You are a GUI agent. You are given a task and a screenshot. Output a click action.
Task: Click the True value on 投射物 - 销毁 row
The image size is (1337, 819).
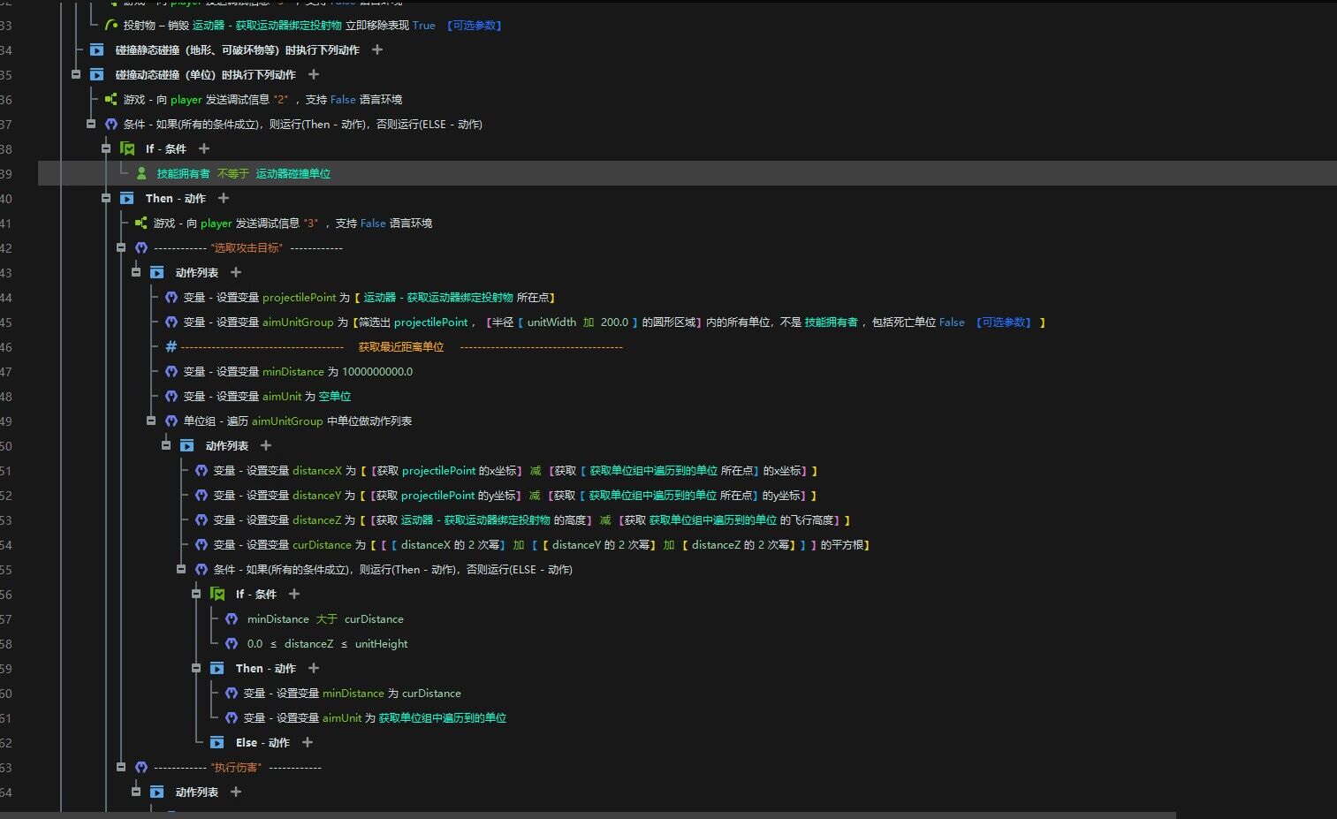[x=424, y=25]
